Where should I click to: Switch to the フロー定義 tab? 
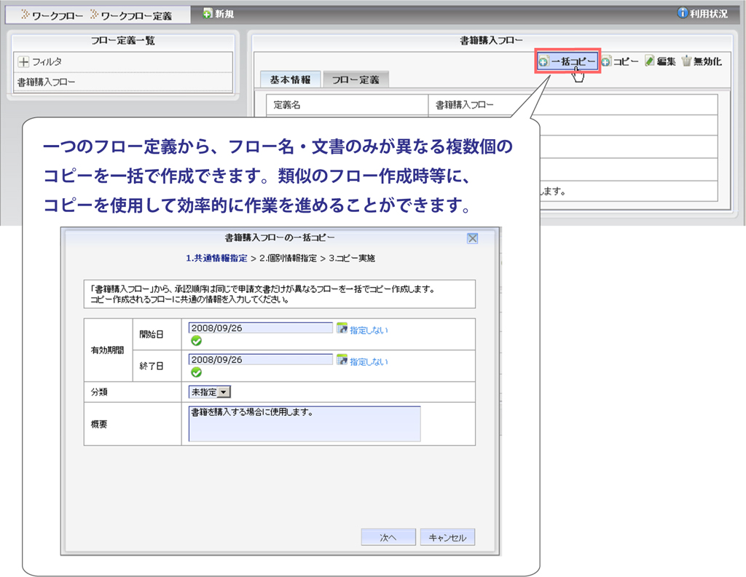coord(356,80)
